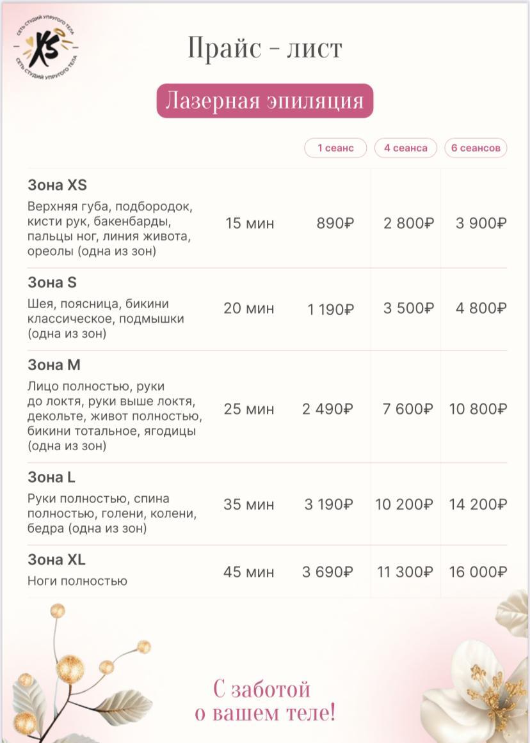Select the "1 сеанс" pill label
Viewport: 530px width, 743px height.
335,148
